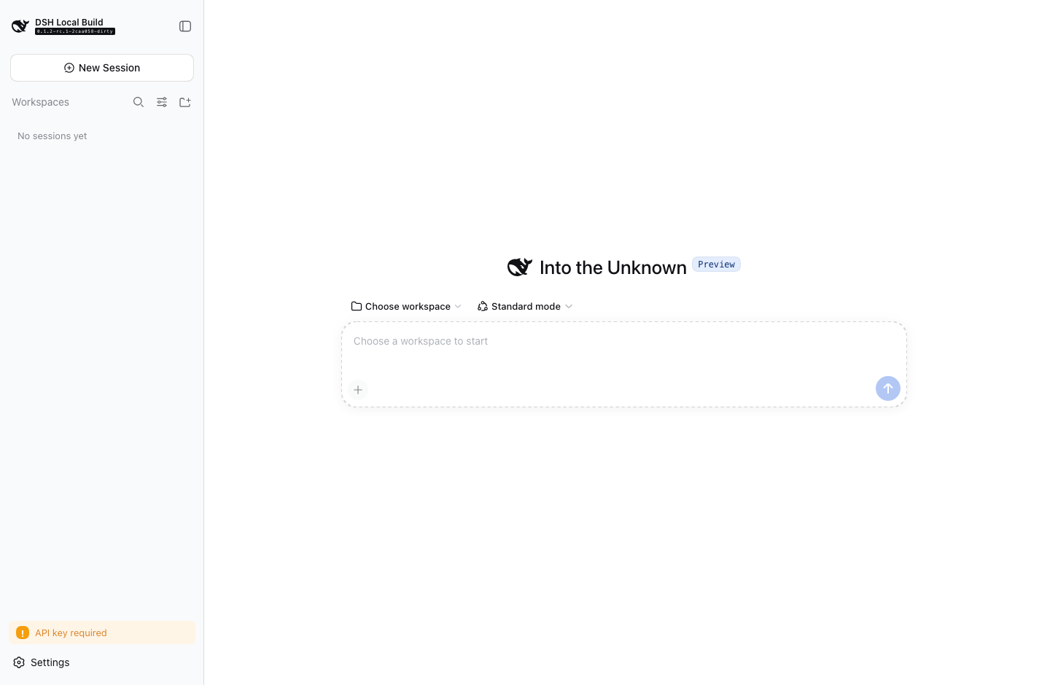This screenshot has width=1050, height=685.
Task: Open the Choose workspace dropdown
Action: 406,306
